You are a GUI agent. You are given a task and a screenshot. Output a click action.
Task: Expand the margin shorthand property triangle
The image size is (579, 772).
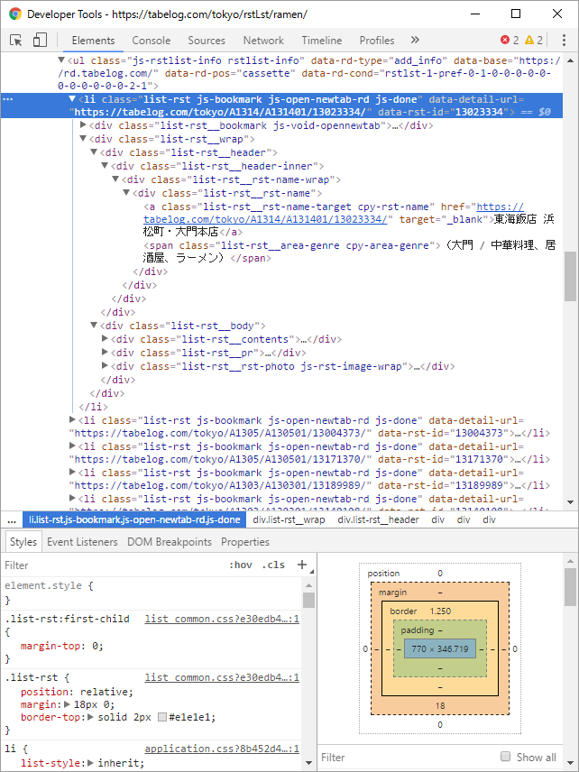(x=68, y=704)
